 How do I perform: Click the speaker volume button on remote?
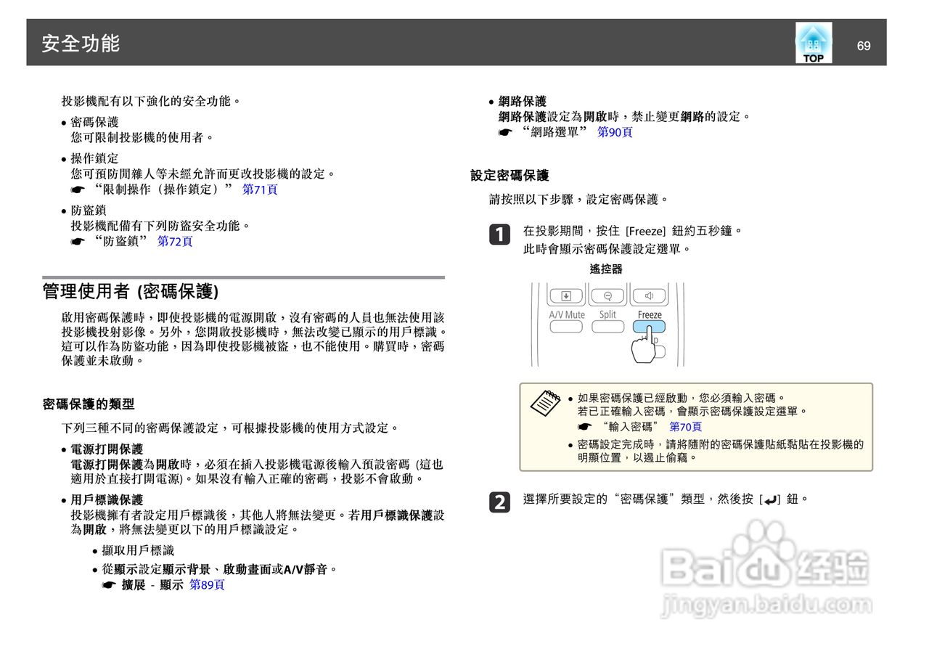click(x=650, y=295)
